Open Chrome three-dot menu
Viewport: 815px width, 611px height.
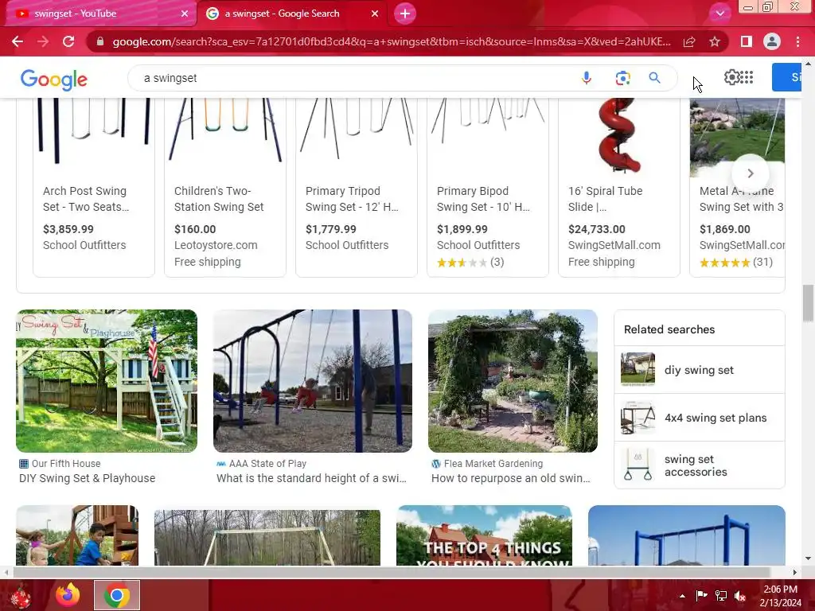797,41
